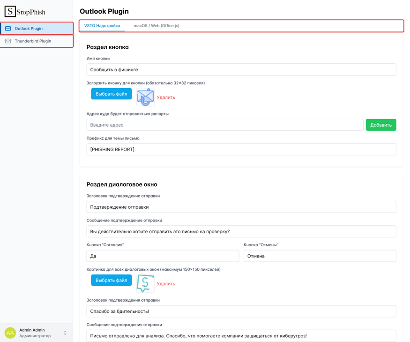The height and width of the screenshot is (342, 410).
Task: Open Outlook Plugin in the sidebar
Action: 37,29
